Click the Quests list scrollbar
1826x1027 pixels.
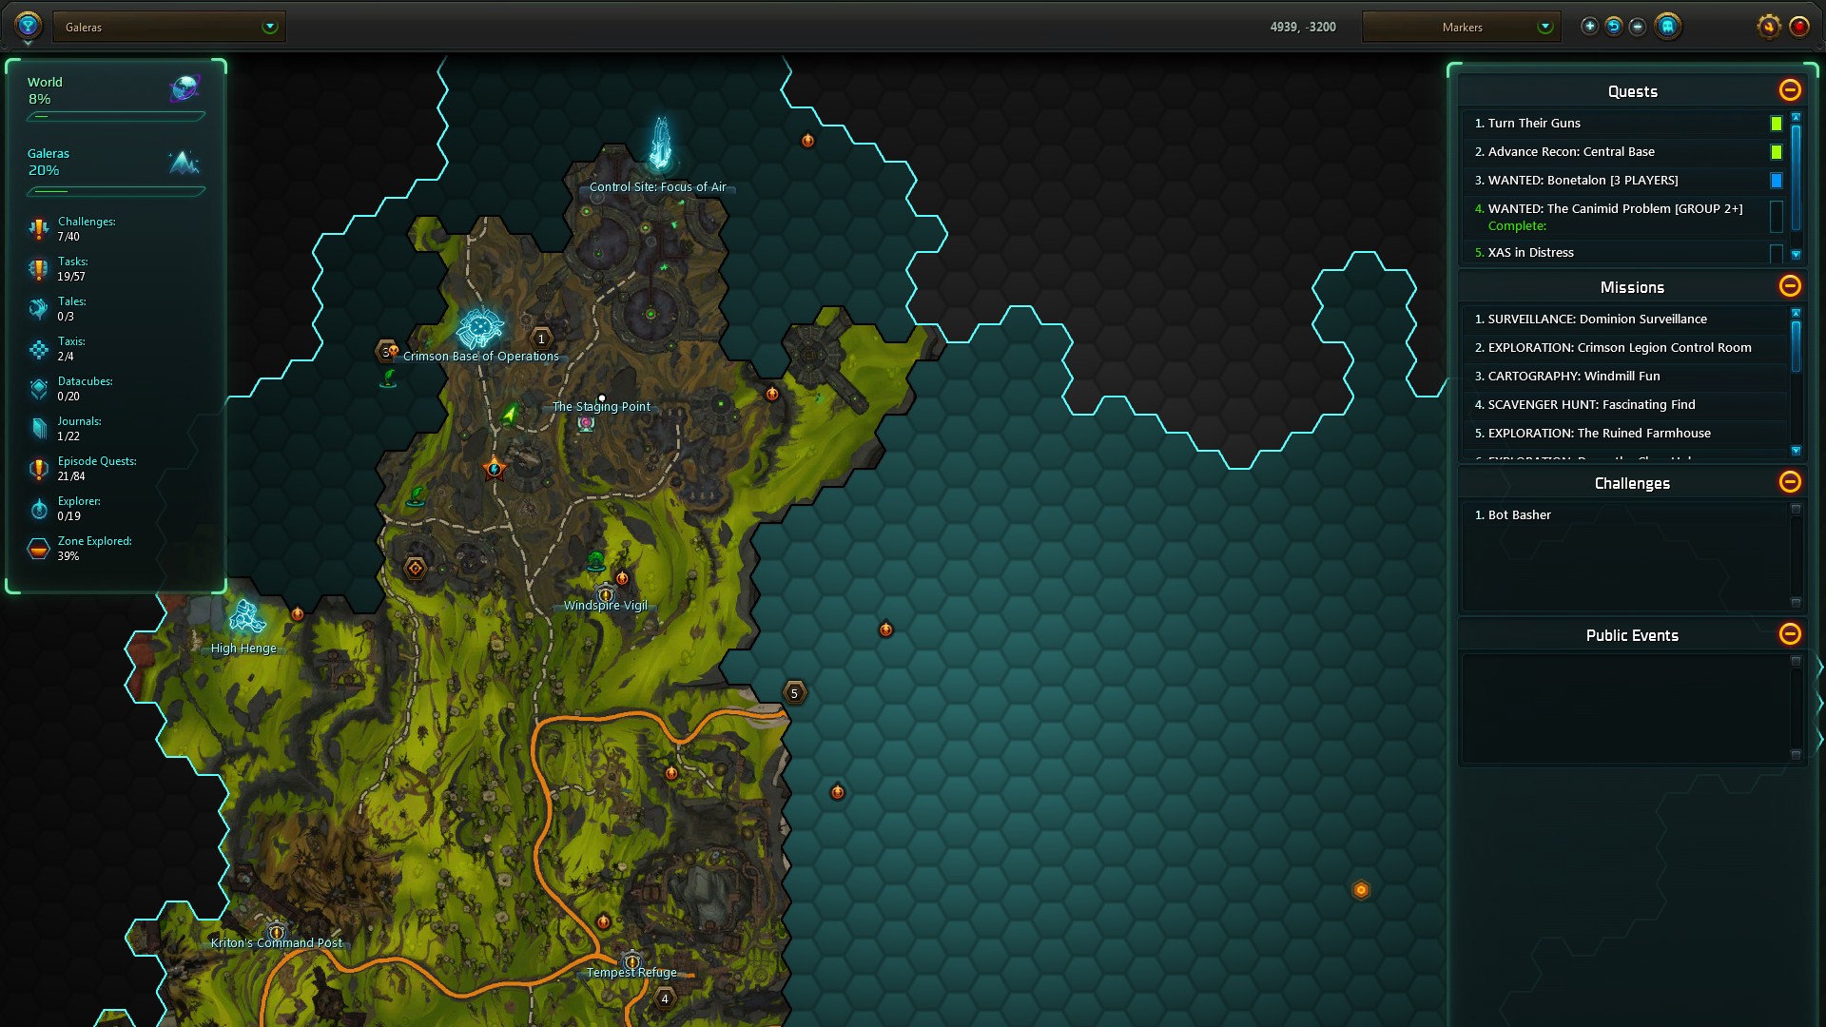pyautogui.click(x=1796, y=178)
